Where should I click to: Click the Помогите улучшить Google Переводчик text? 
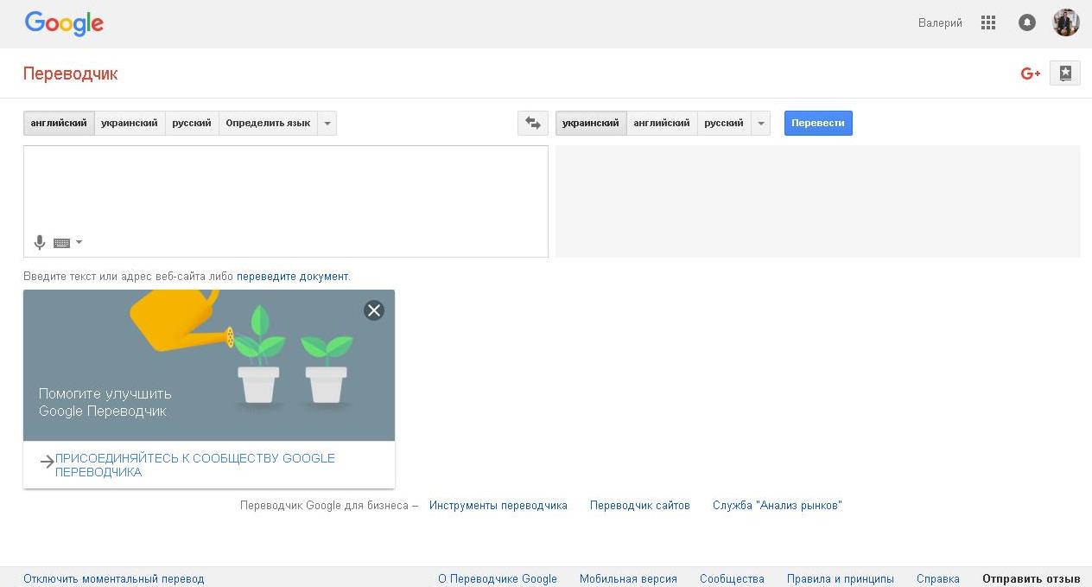tap(105, 403)
